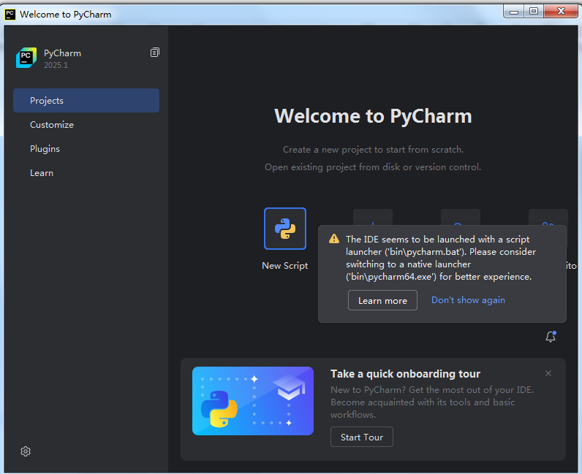Click the Don't show again link
The height and width of the screenshot is (474, 582).
pos(468,300)
